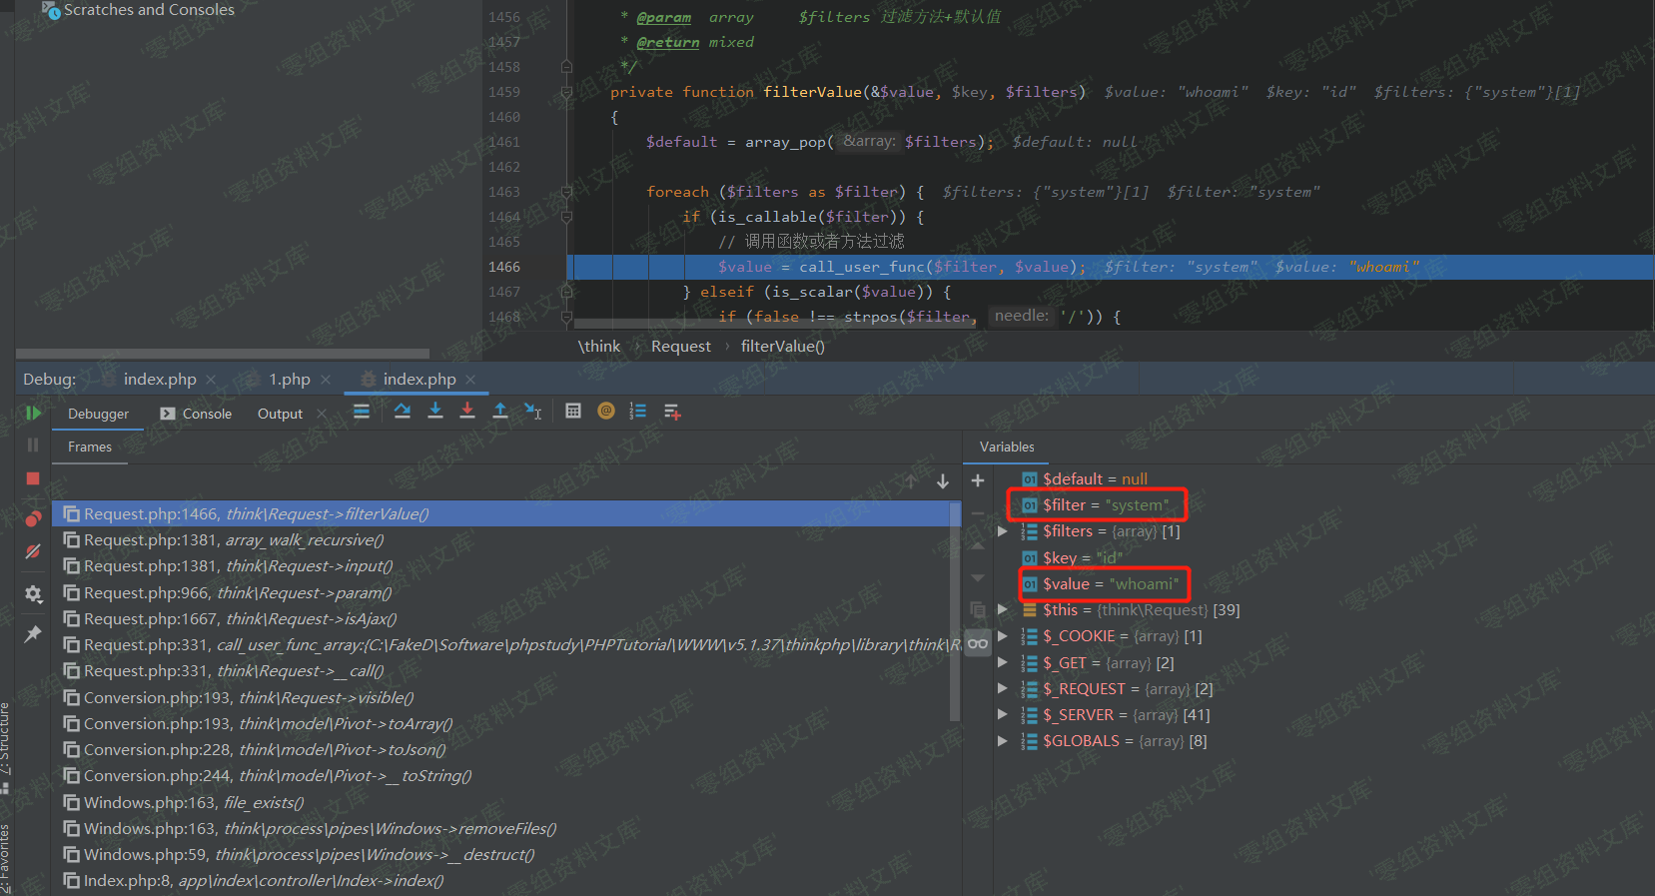
Task: Open the Evaluate Expression calculator icon
Action: click(x=573, y=412)
